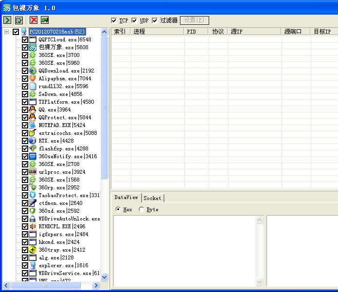
Task: Click the 360tray.exe yellow plus icon
Action: tap(33, 250)
